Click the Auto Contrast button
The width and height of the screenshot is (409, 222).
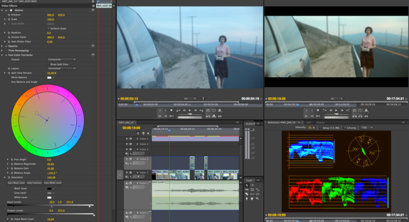35,183
